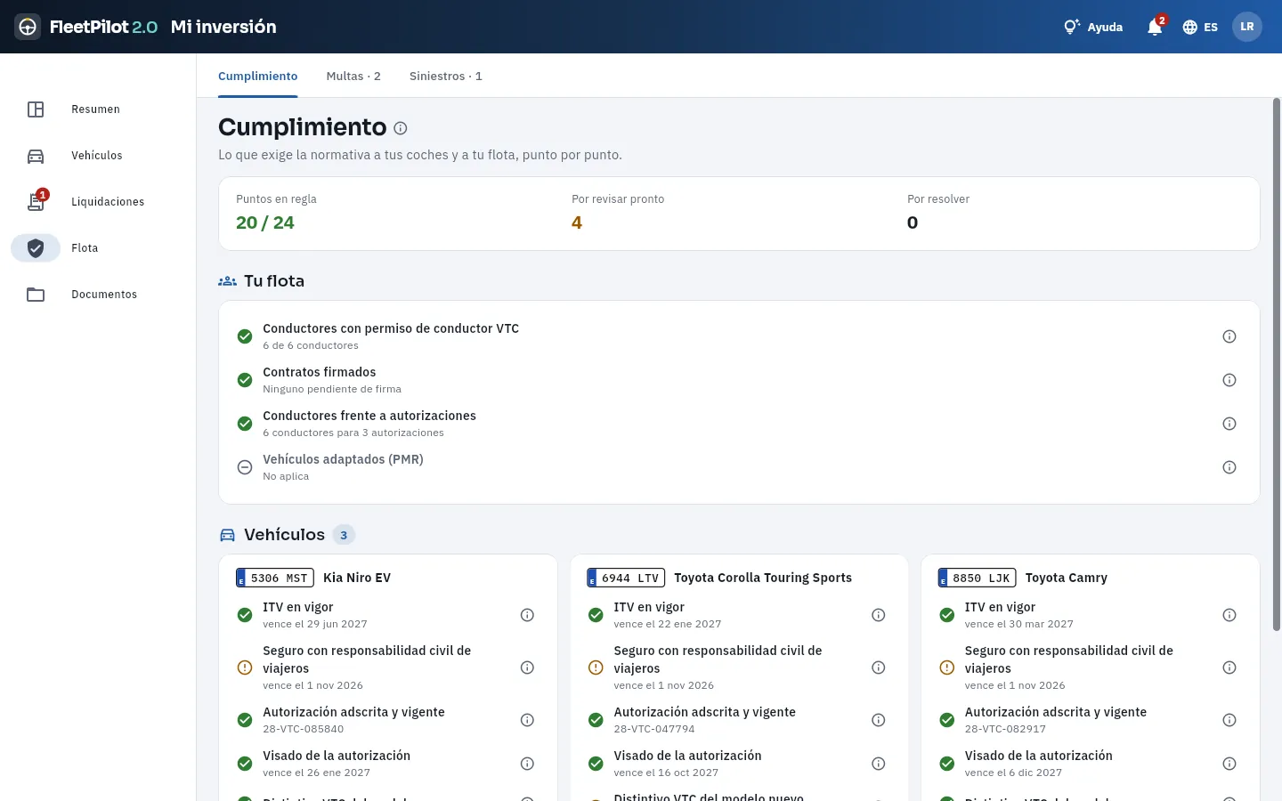Viewport: 1282px width, 801px height.
Task: Switch to the Multas tab
Action: point(353,77)
